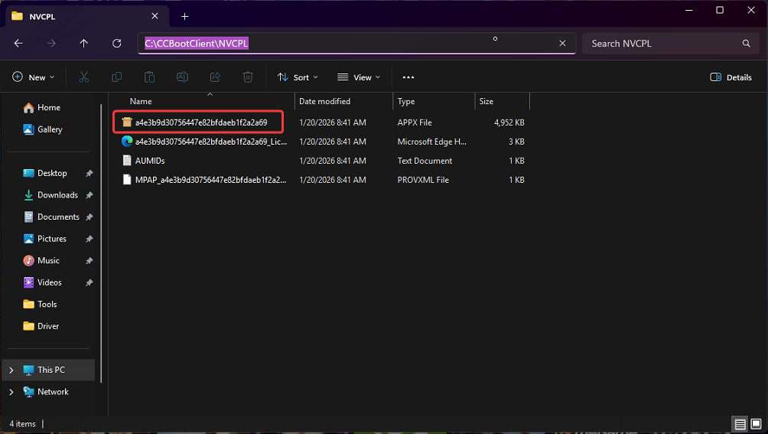Switch to large thumbnails view in status bar
768x434 pixels.
[x=755, y=424]
